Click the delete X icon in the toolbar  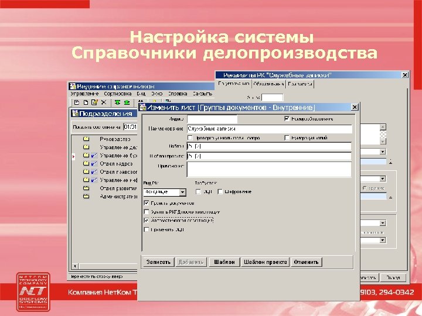[104, 102]
